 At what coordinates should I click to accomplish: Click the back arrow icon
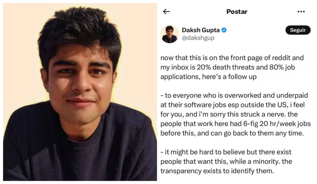pos(166,11)
